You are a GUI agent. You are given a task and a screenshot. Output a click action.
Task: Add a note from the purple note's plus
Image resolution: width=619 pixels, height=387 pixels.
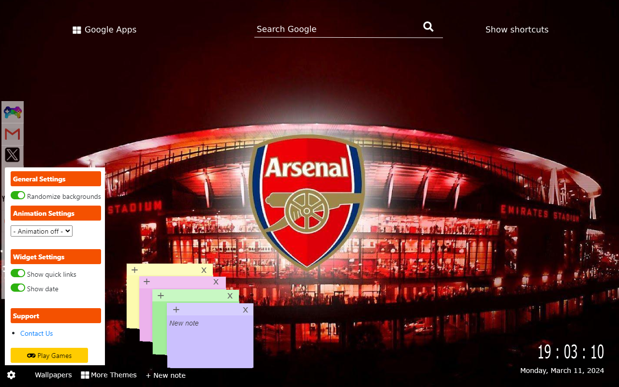[176, 310]
